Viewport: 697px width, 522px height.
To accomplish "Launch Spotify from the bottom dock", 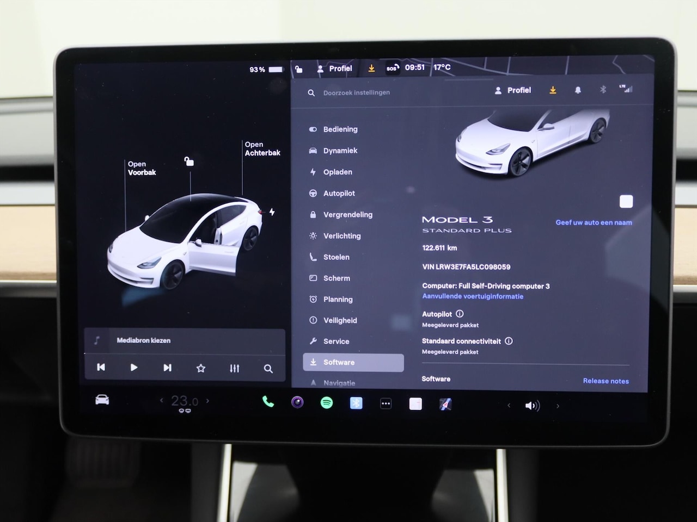I will (327, 402).
